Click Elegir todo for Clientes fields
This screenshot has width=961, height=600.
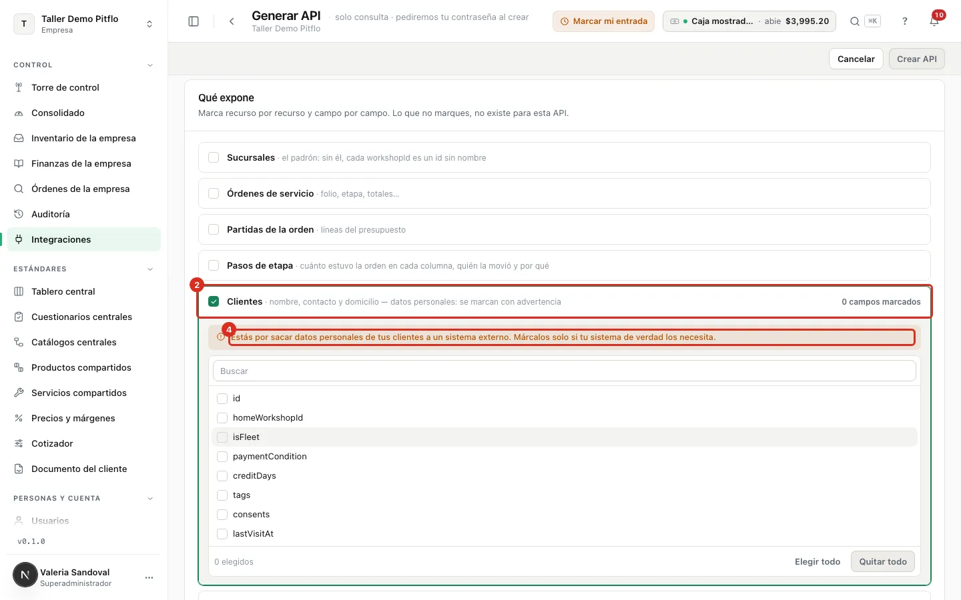[818, 562]
